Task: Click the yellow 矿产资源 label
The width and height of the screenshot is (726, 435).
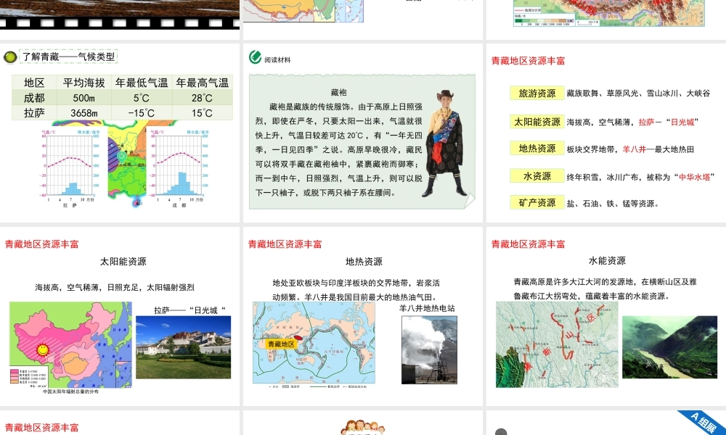Action: click(537, 202)
